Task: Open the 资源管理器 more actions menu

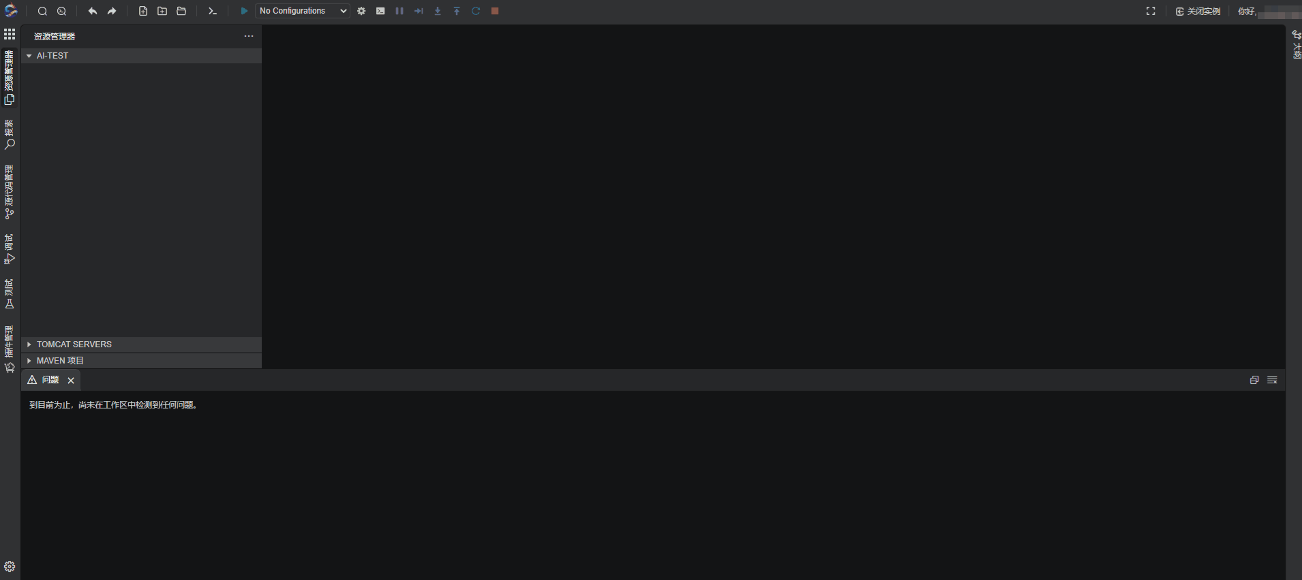Action: coord(249,36)
